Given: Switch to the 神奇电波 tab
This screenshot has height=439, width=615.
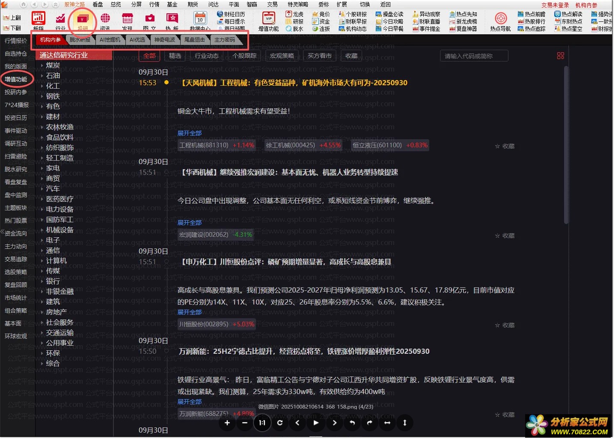Looking at the screenshot, I should [165, 40].
